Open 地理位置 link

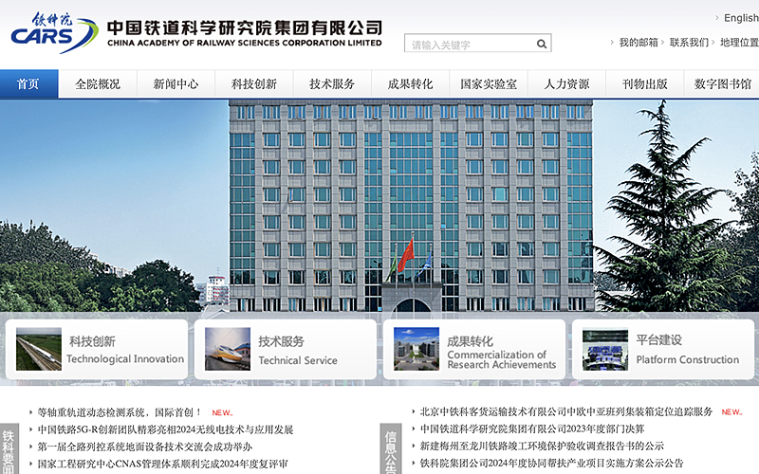739,43
